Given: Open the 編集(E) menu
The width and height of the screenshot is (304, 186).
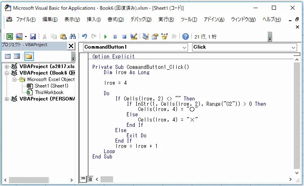Looking at the screenshot, I should tap(50, 19).
